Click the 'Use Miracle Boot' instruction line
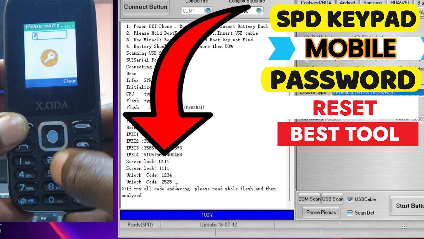The height and width of the screenshot is (239, 424). [189, 40]
